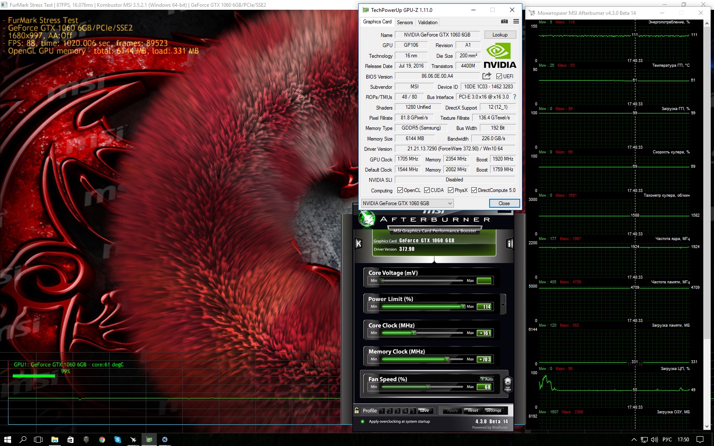This screenshot has width=714, height=446.
Task: Switch to Kombustor taskbar icon
Action: 165,440
